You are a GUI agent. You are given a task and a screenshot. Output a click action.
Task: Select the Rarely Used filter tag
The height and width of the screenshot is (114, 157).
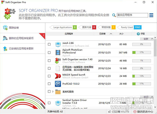click(x=125, y=27)
